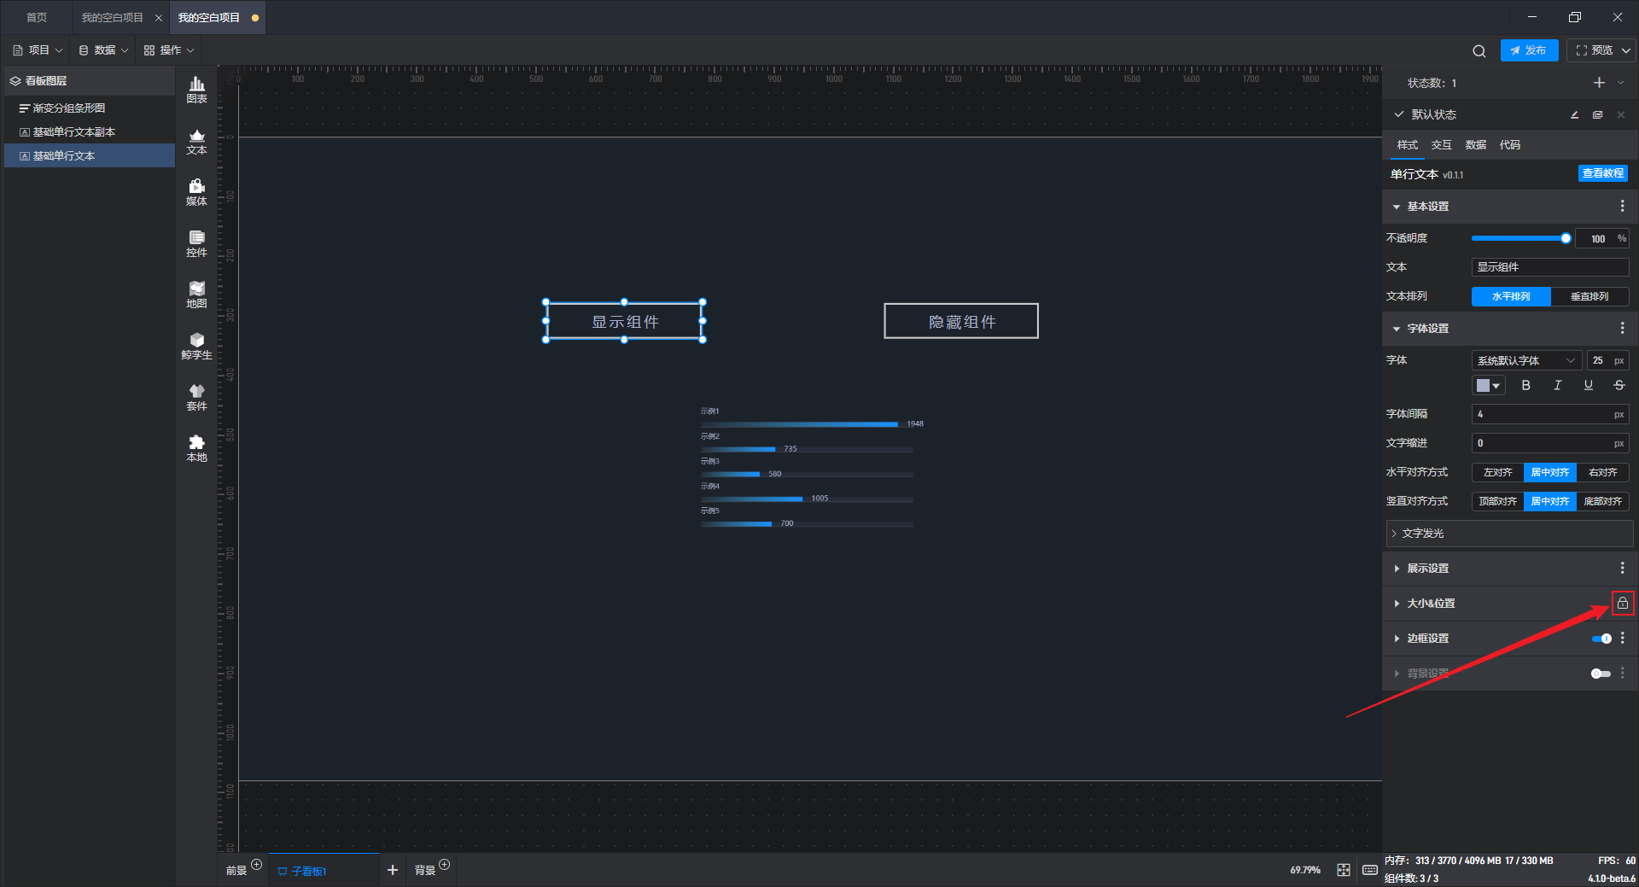Select layer 渐变分组条形图
This screenshot has height=887, width=1639.
click(90, 108)
